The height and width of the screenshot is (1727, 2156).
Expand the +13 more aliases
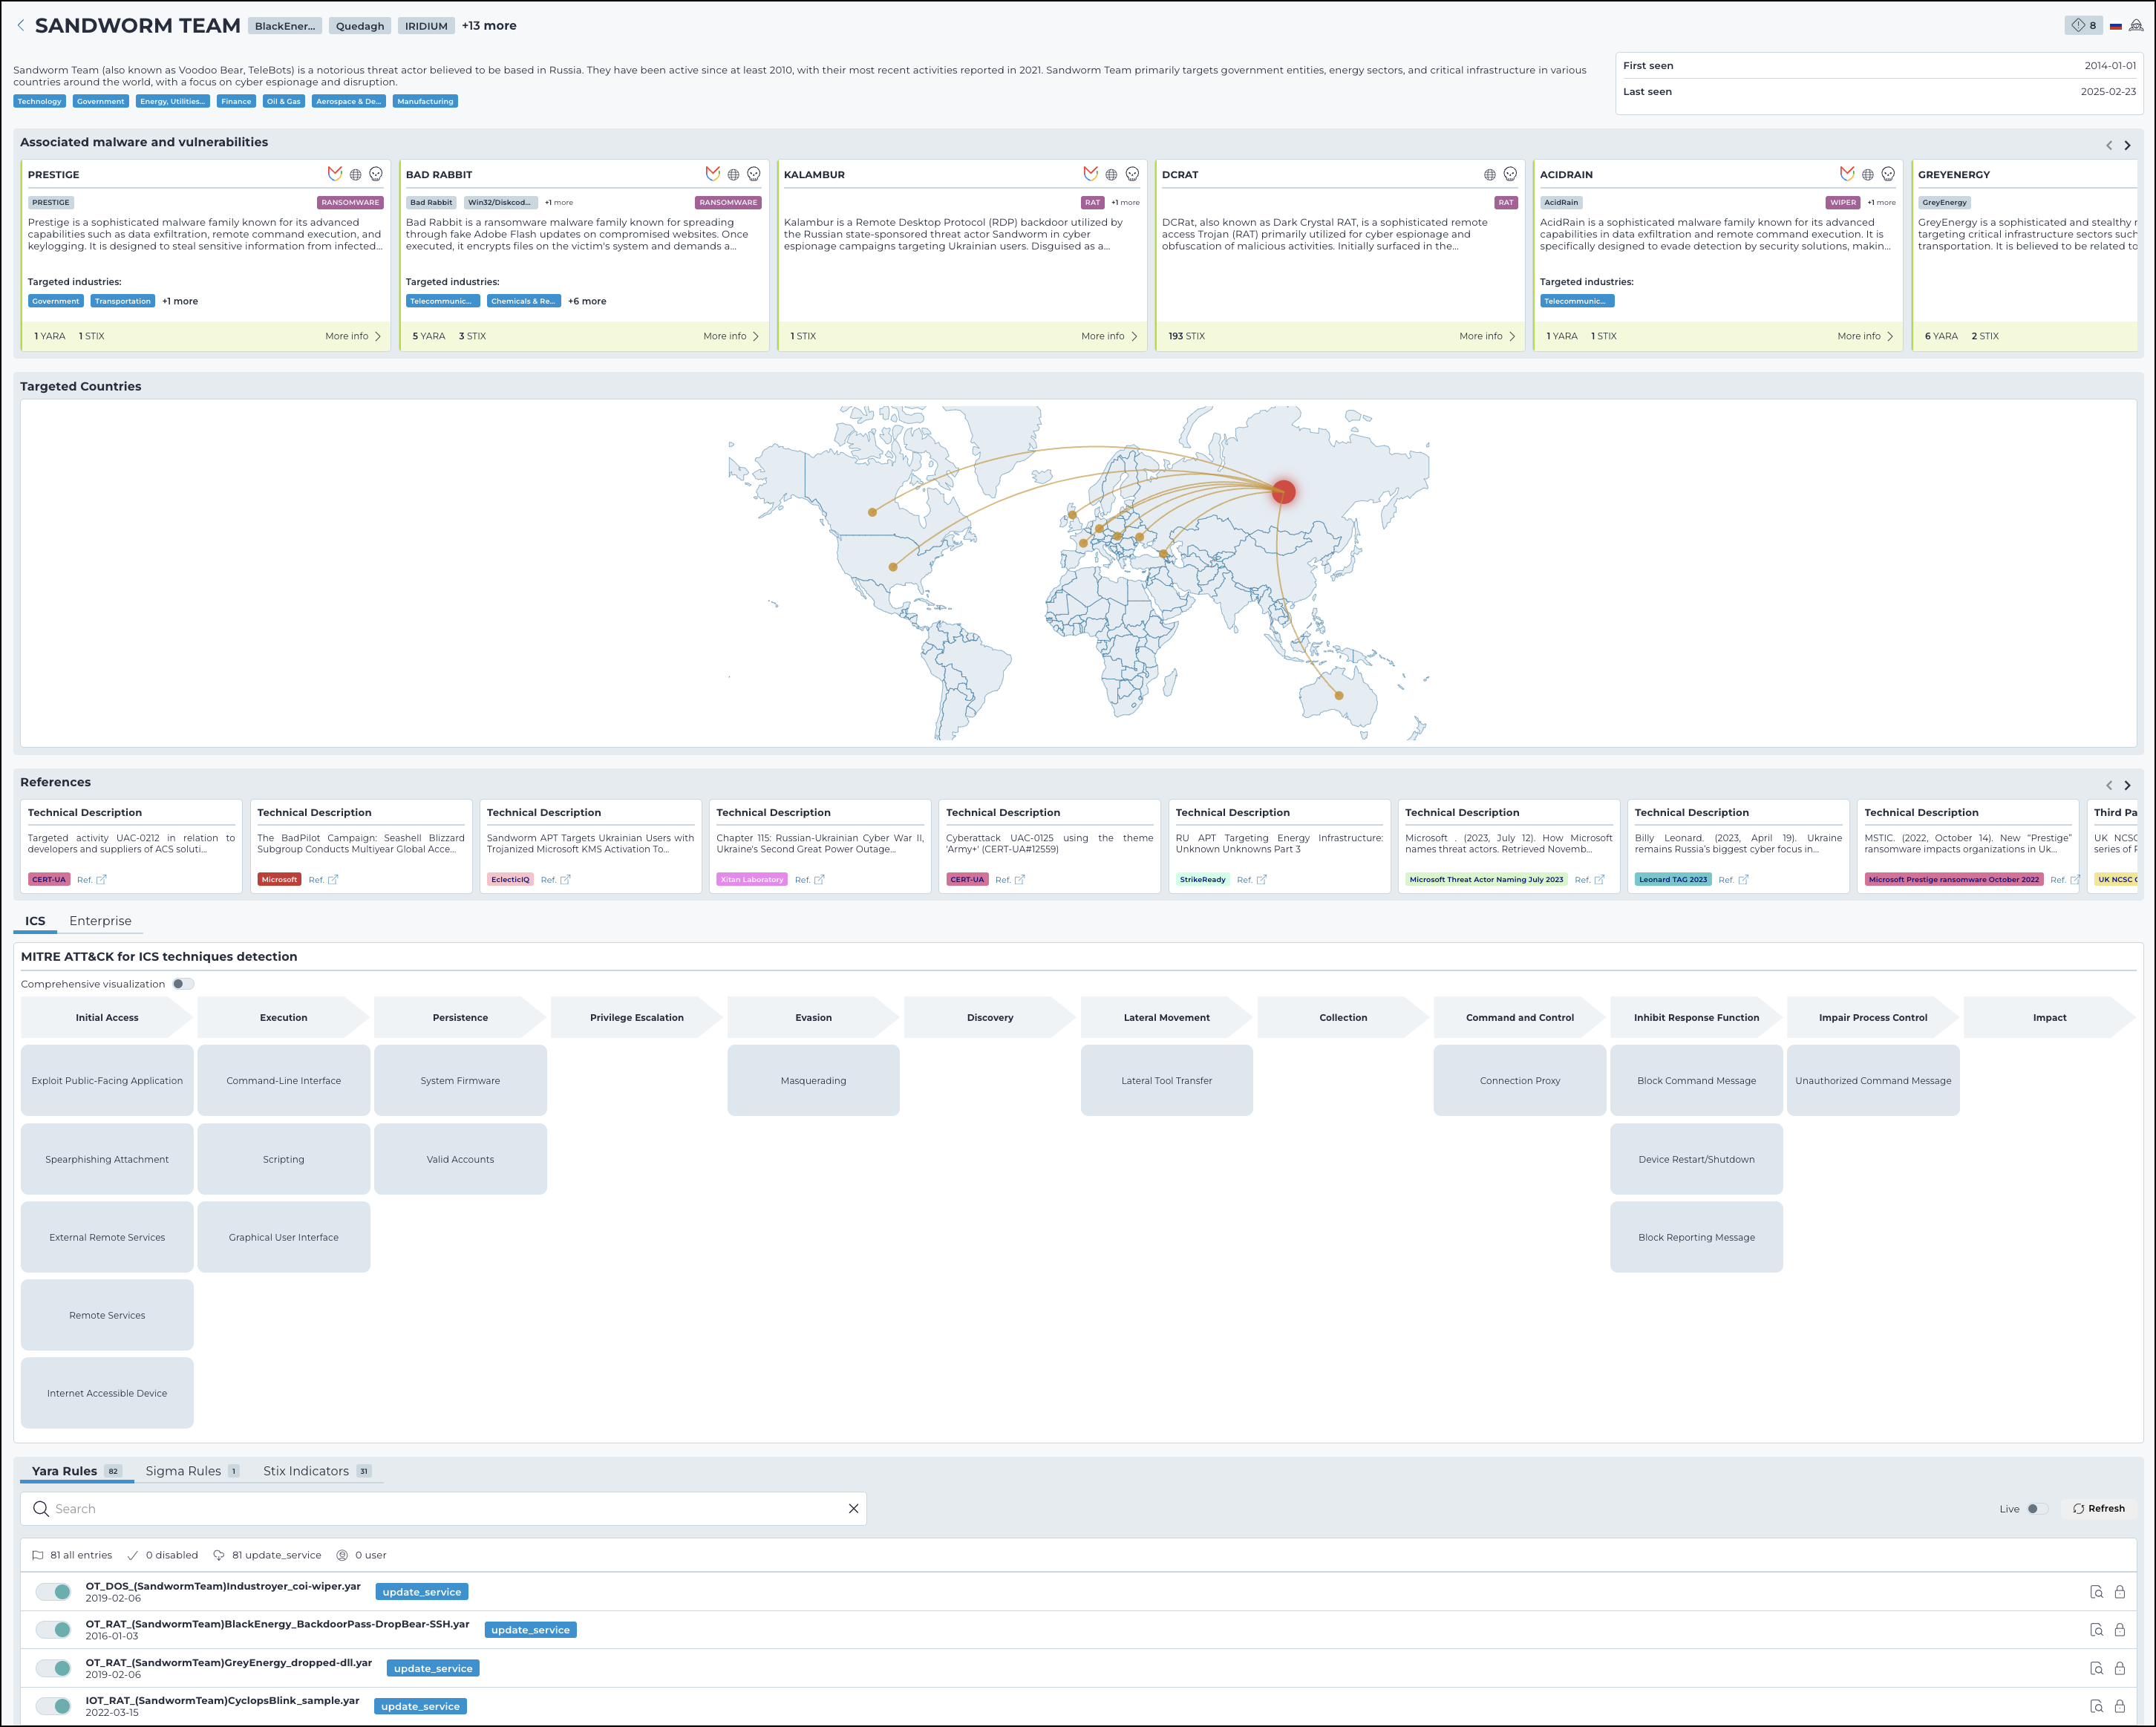[x=489, y=26]
